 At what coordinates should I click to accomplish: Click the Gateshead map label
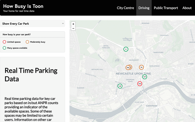click(152, 106)
